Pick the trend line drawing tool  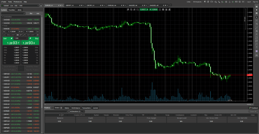257,28
